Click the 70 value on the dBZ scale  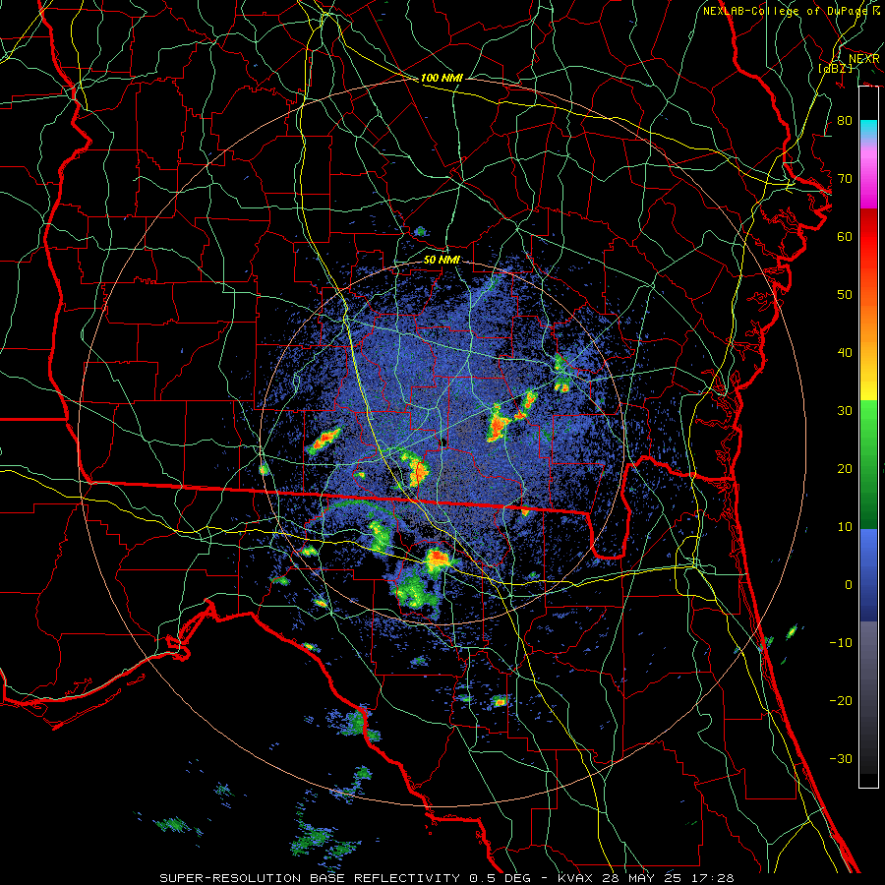(x=845, y=178)
